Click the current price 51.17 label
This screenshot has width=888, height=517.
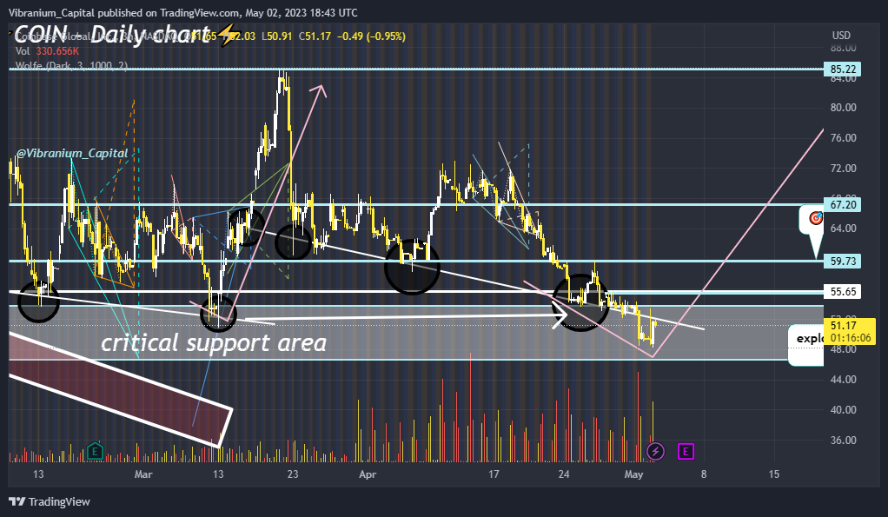pos(843,326)
